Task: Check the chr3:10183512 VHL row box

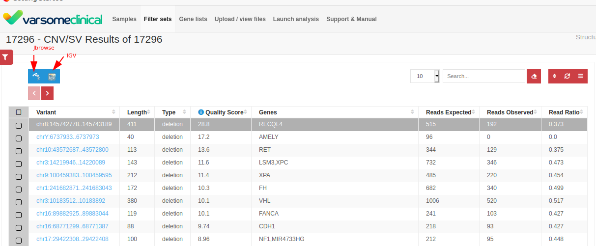Action: 19,202
